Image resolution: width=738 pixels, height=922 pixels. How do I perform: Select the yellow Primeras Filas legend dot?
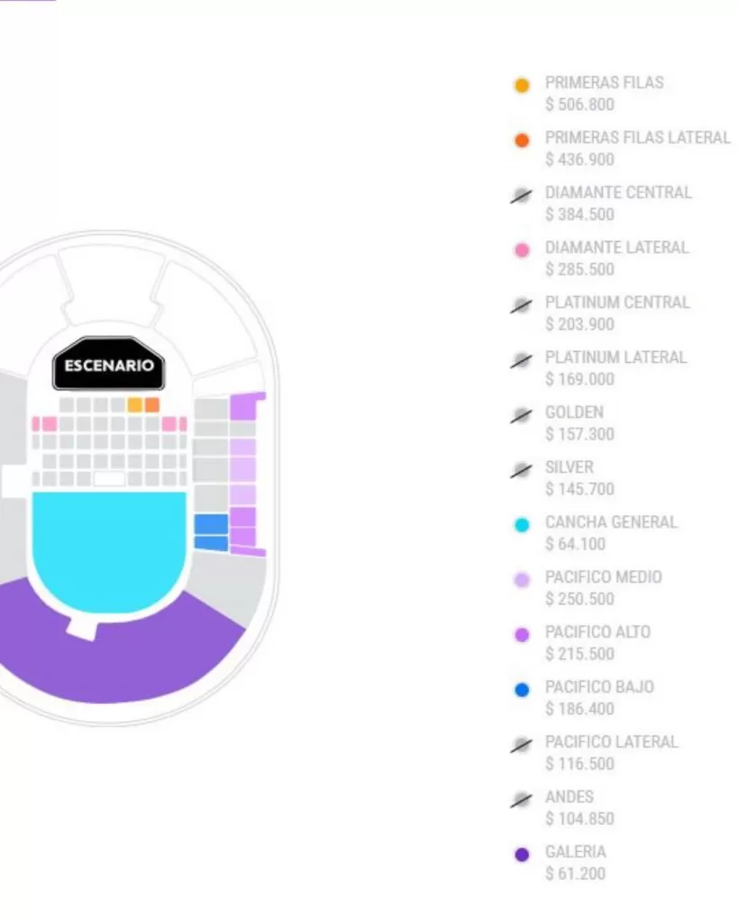pos(522,86)
